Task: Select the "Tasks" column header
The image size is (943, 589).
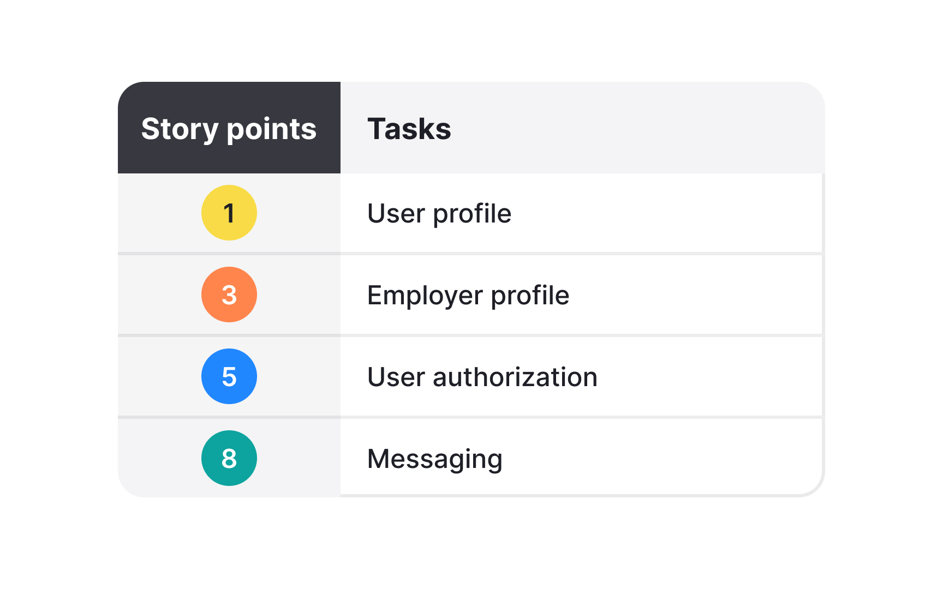Action: [x=409, y=129]
